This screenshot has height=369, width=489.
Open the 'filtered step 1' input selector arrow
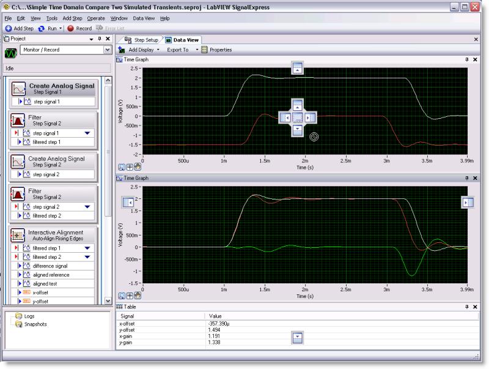click(87, 248)
